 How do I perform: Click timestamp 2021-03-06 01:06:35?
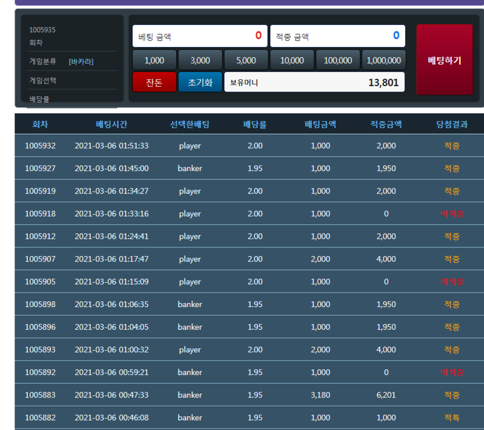tap(111, 304)
